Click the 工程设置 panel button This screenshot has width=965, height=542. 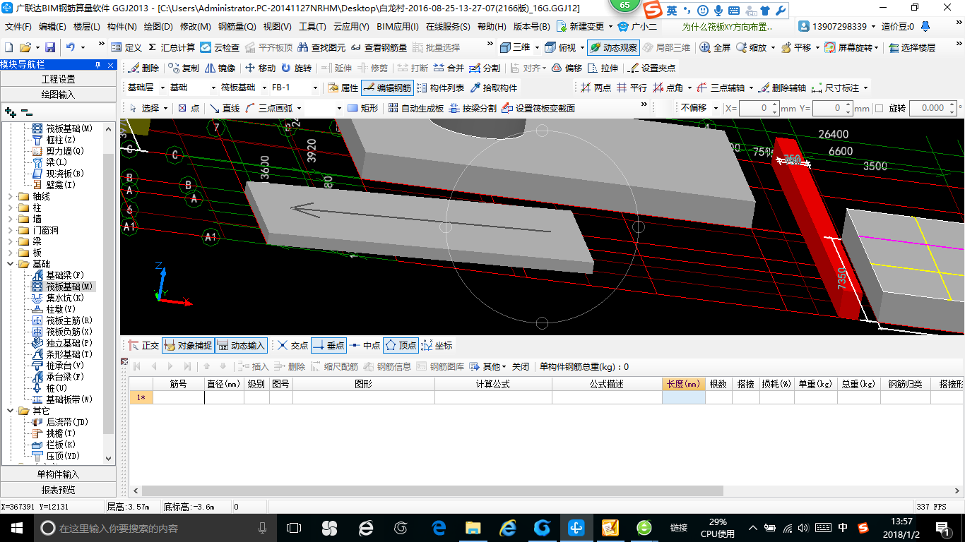(x=58, y=79)
